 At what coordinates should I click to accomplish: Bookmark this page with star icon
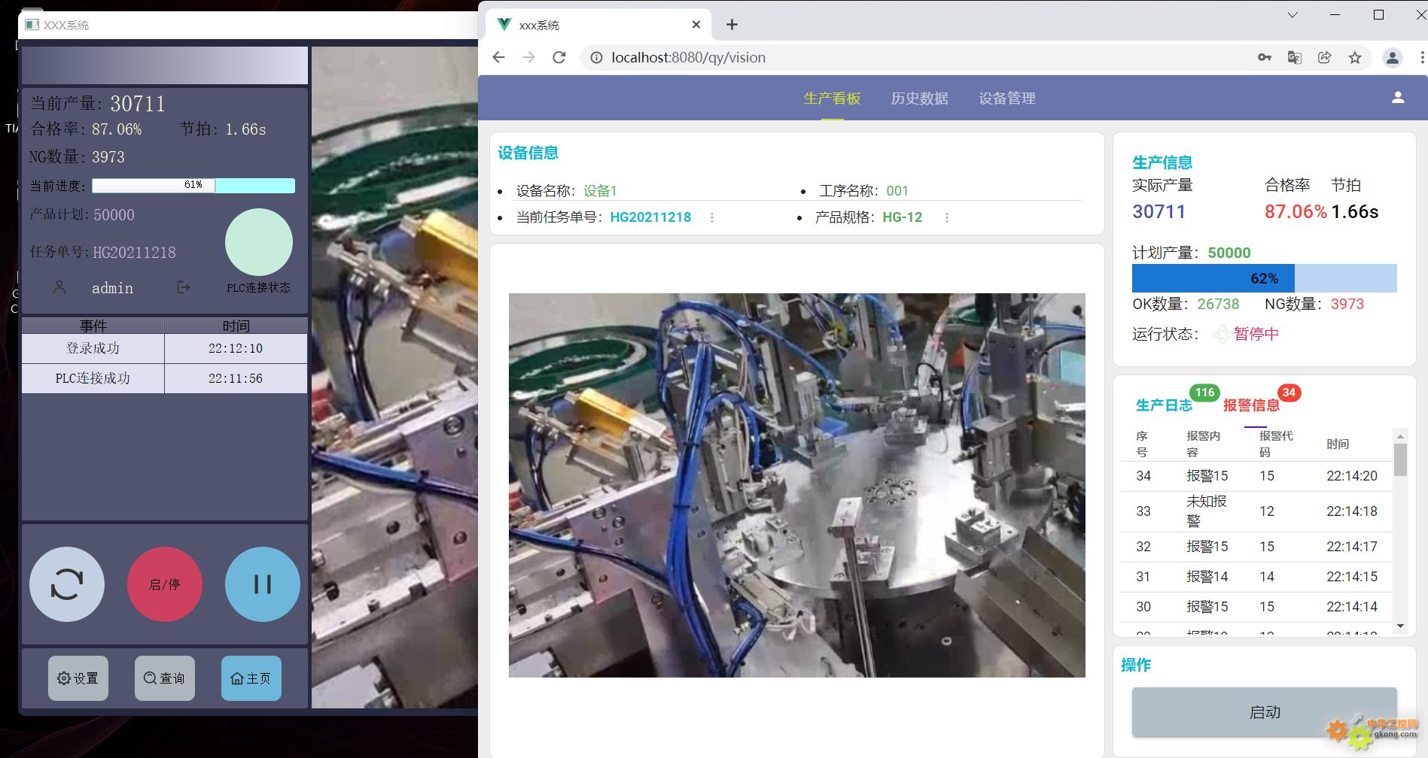coord(1355,57)
